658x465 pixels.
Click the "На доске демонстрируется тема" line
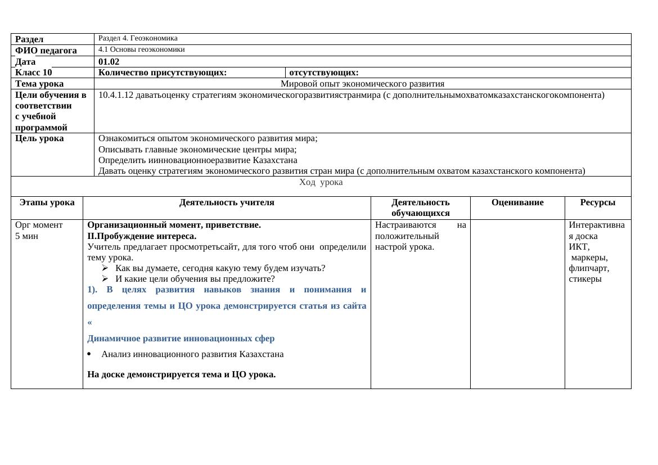click(x=181, y=375)
